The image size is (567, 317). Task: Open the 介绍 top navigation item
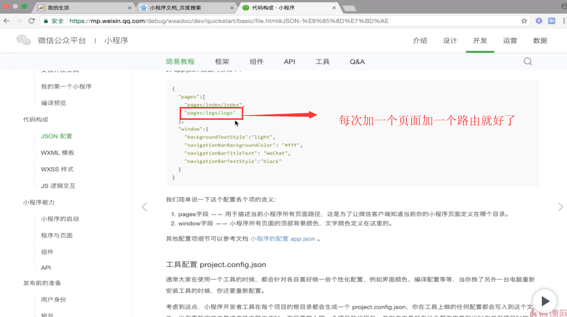(x=420, y=40)
